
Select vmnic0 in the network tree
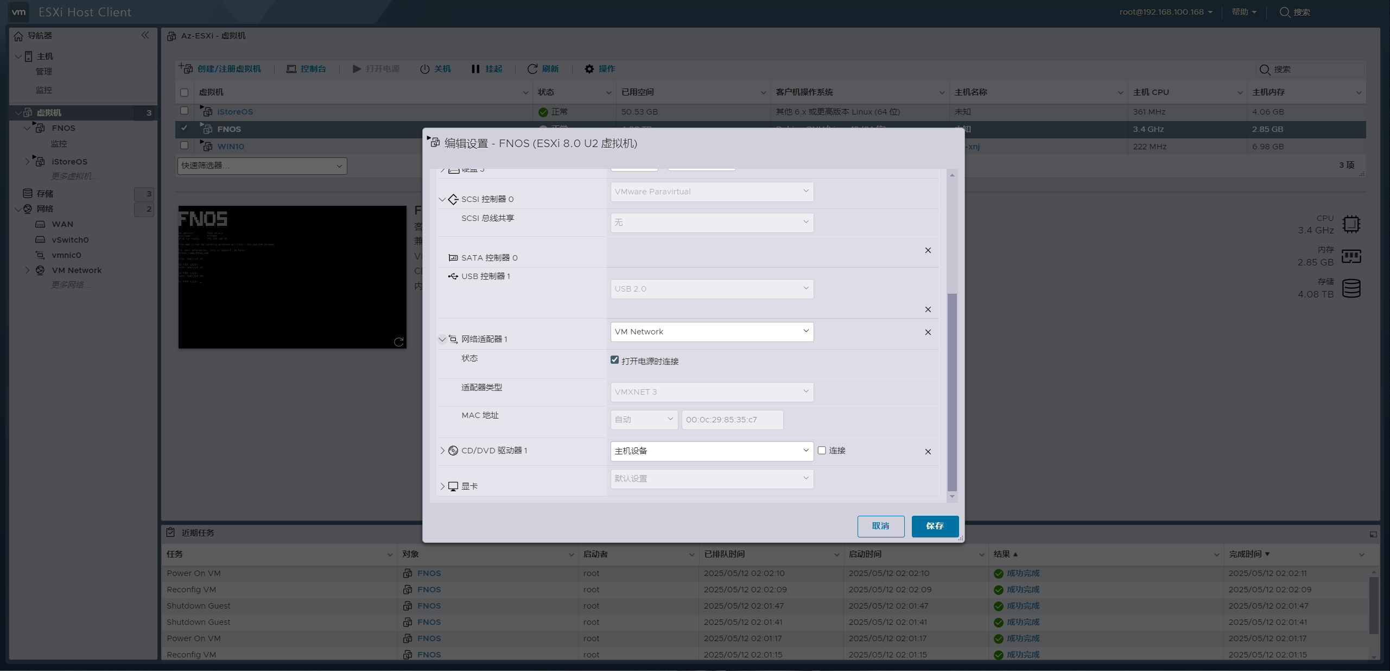(x=66, y=255)
